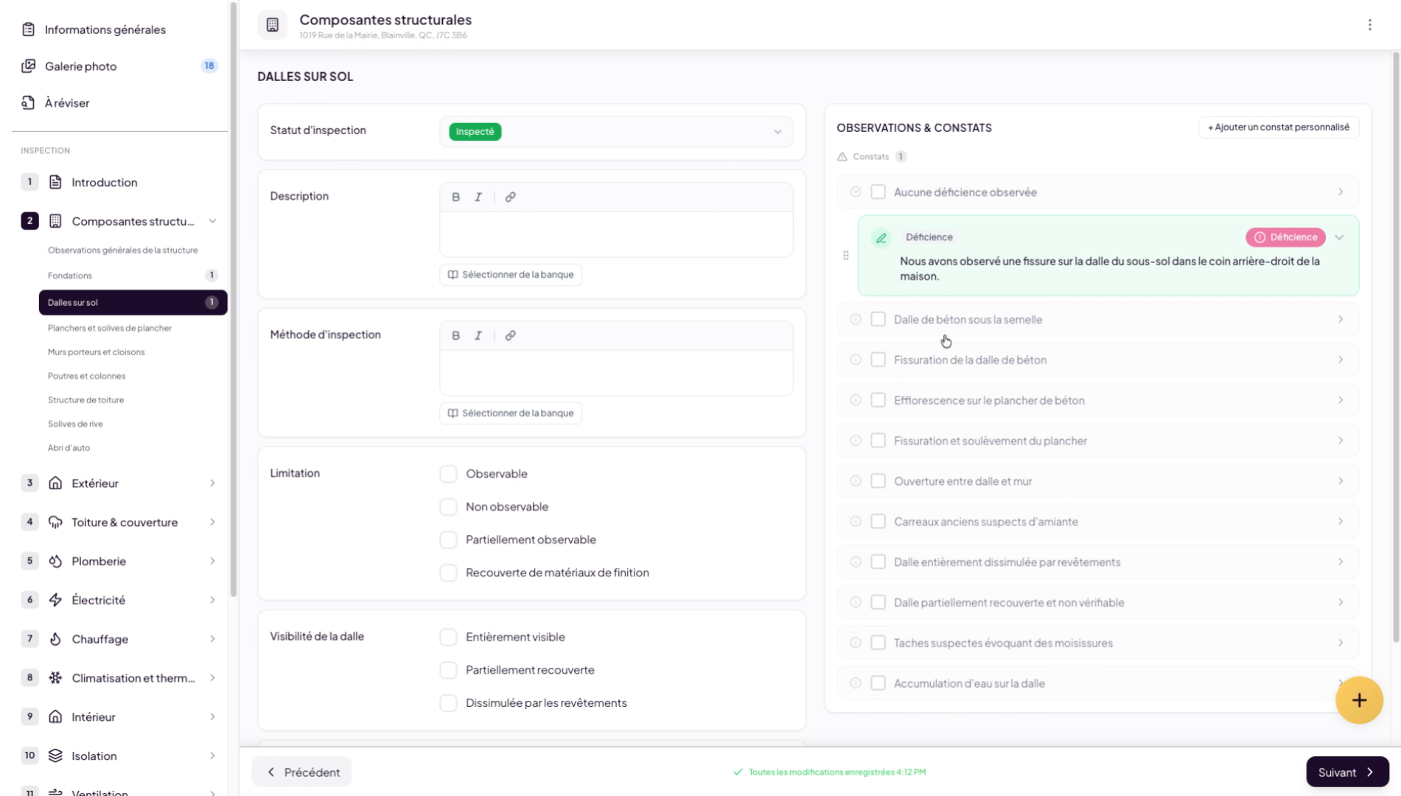Click into the Description text area
Image resolution: width=1401 pixels, height=796 pixels.
tap(615, 234)
